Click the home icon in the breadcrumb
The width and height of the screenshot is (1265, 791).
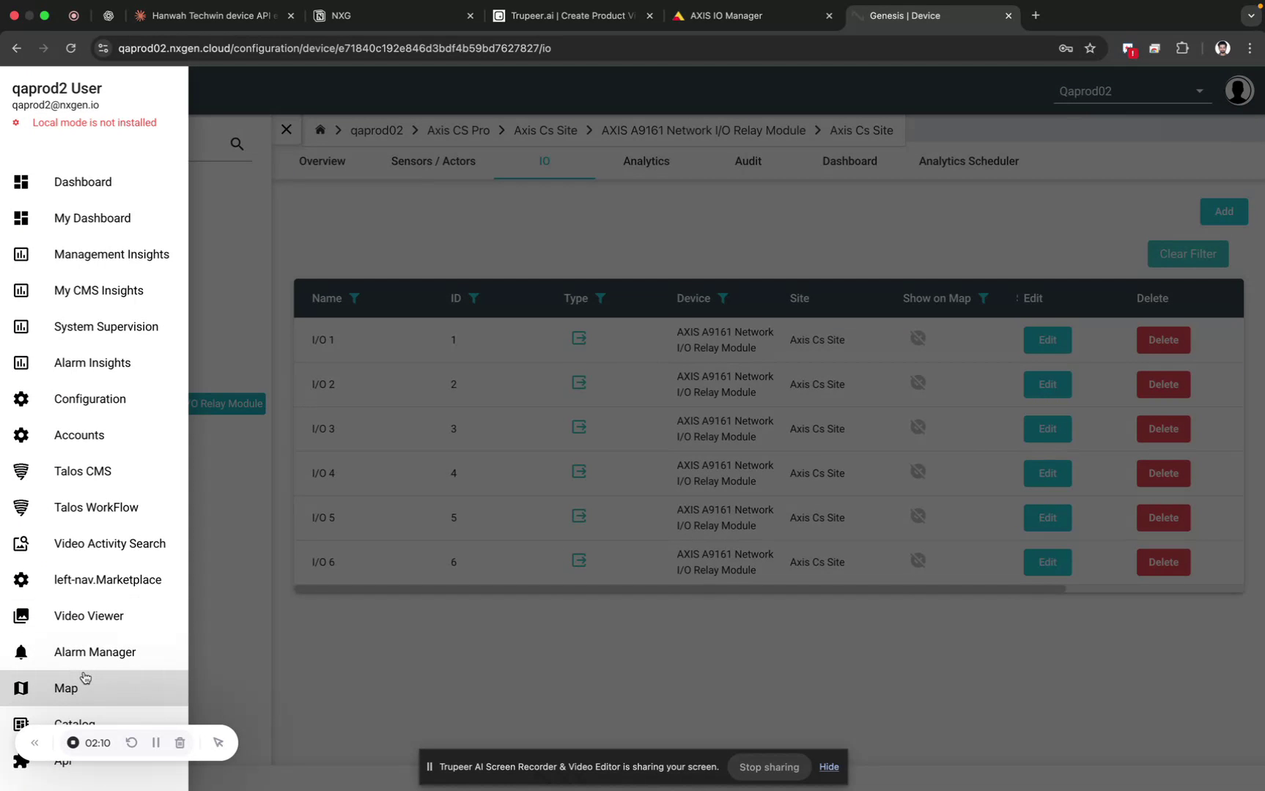point(320,130)
